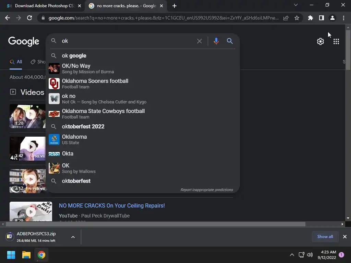Open the Windows Start menu
The height and width of the screenshot is (263, 351).
11,255
